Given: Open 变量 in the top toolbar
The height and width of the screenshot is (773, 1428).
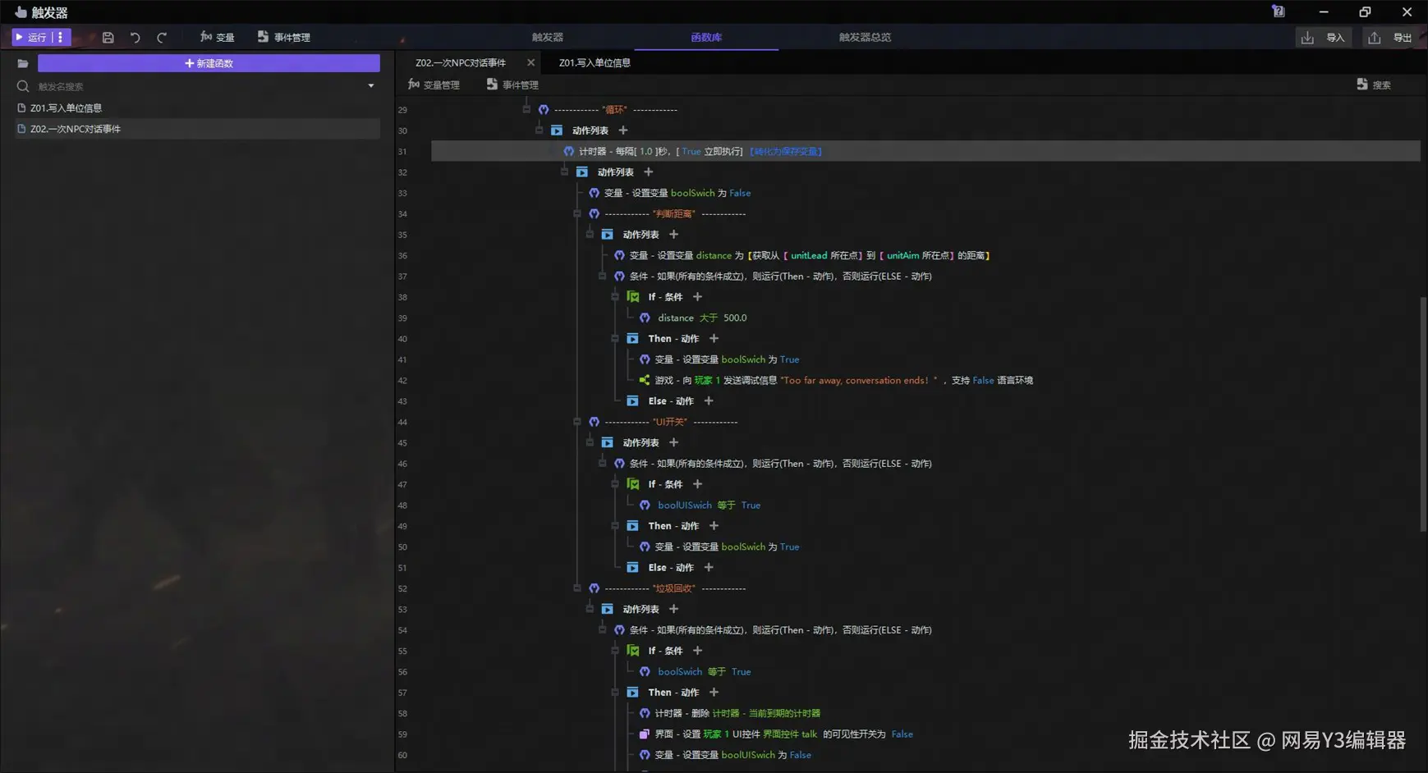Looking at the screenshot, I should coord(218,38).
